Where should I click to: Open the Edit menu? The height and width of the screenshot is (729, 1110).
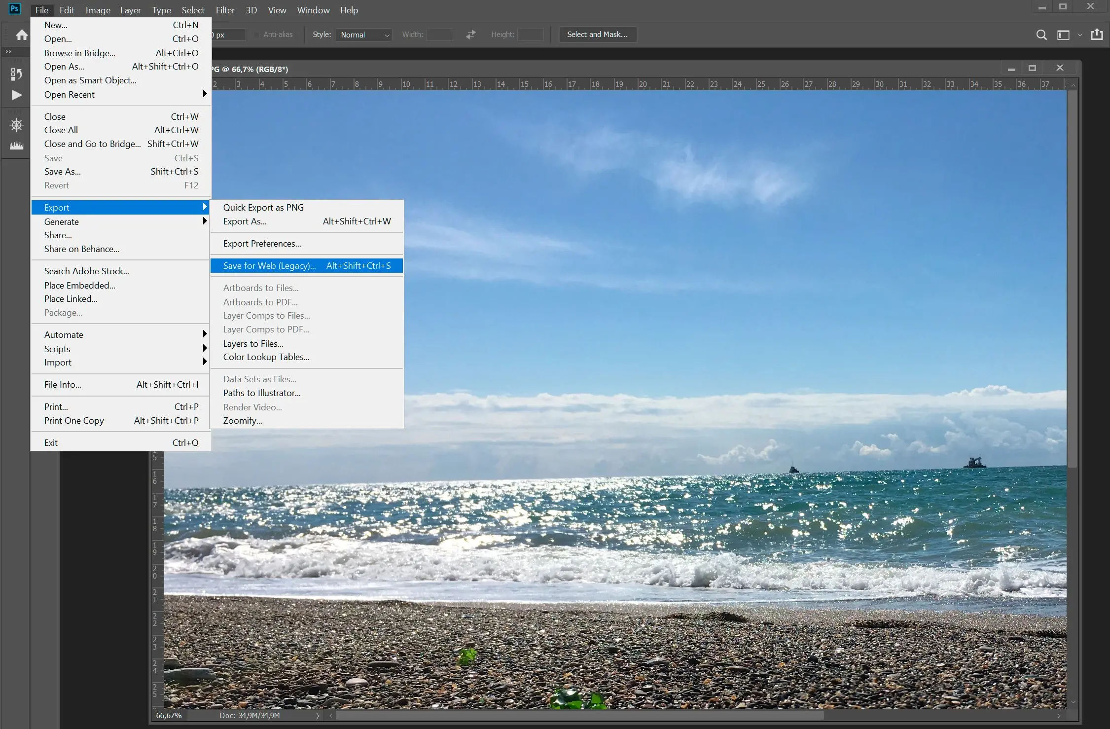tap(66, 10)
